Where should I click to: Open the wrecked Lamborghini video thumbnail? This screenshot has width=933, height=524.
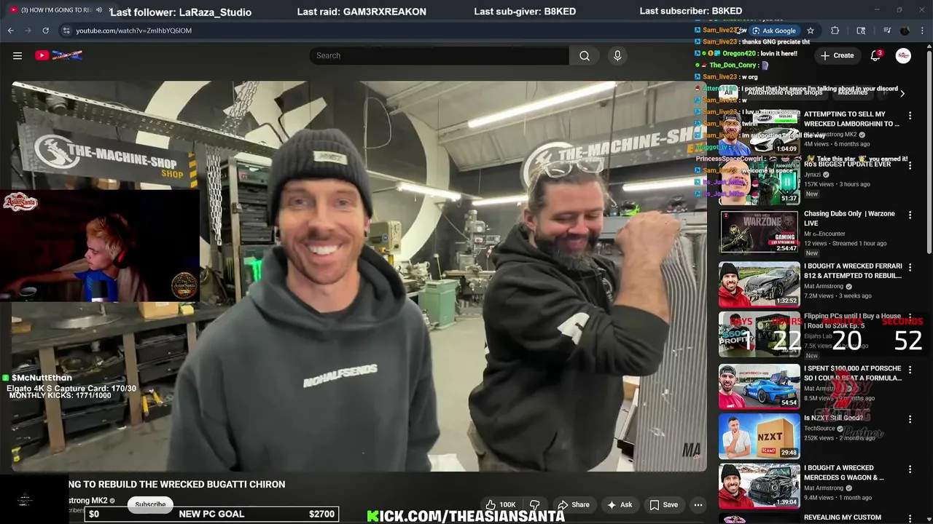760,132
